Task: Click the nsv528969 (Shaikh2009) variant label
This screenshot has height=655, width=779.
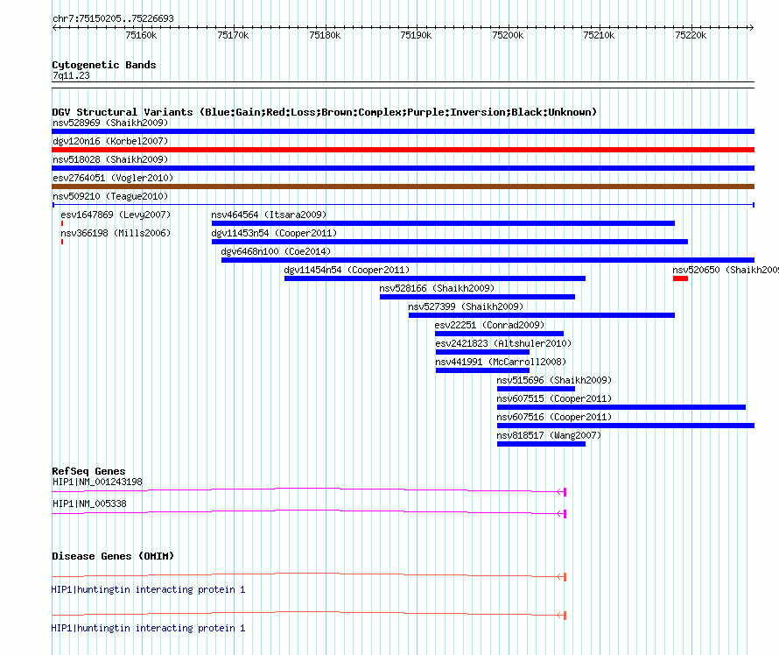Action: pos(110,123)
